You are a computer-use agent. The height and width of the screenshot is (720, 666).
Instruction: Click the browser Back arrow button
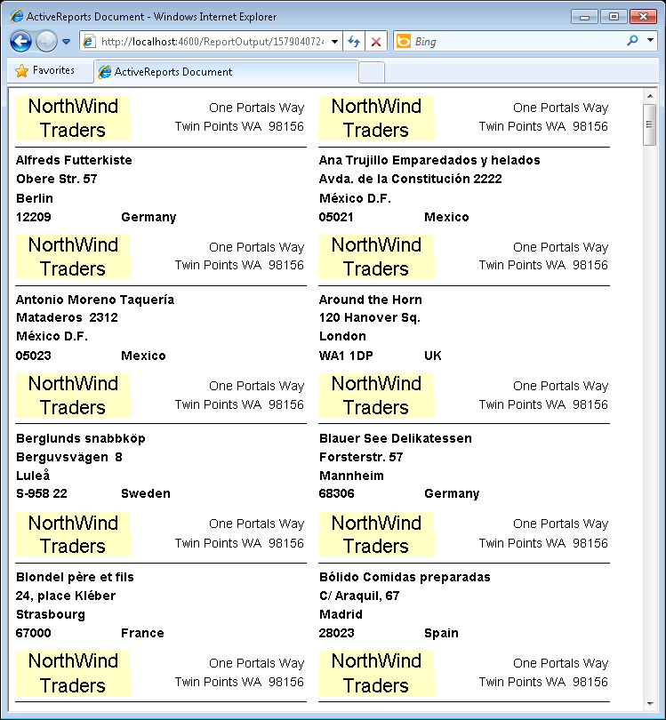click(21, 42)
